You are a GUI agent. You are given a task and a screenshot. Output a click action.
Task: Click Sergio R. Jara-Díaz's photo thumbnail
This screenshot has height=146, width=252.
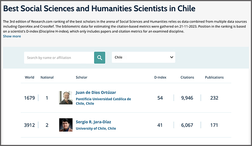pos(66,125)
